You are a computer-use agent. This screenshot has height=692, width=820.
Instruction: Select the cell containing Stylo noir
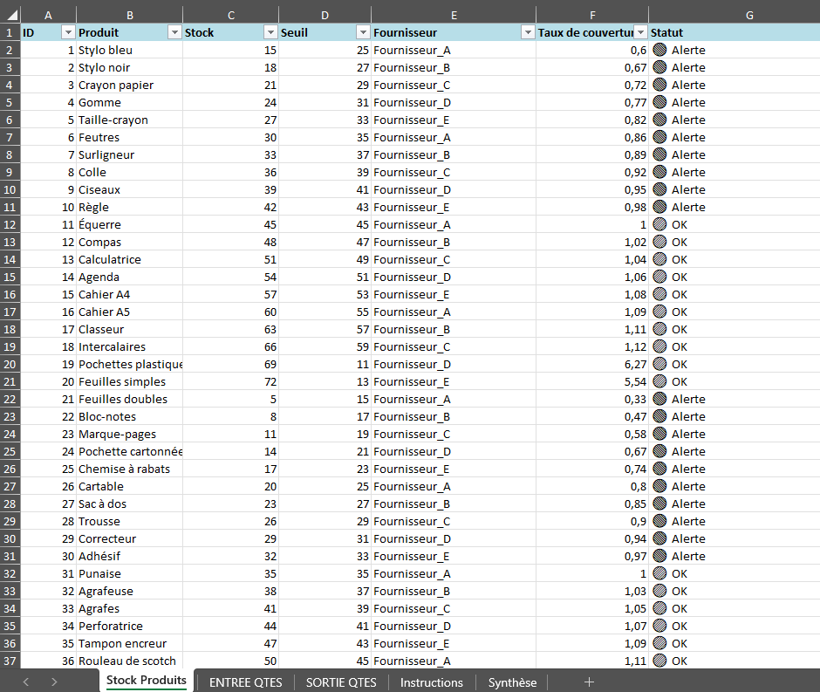[x=130, y=67]
